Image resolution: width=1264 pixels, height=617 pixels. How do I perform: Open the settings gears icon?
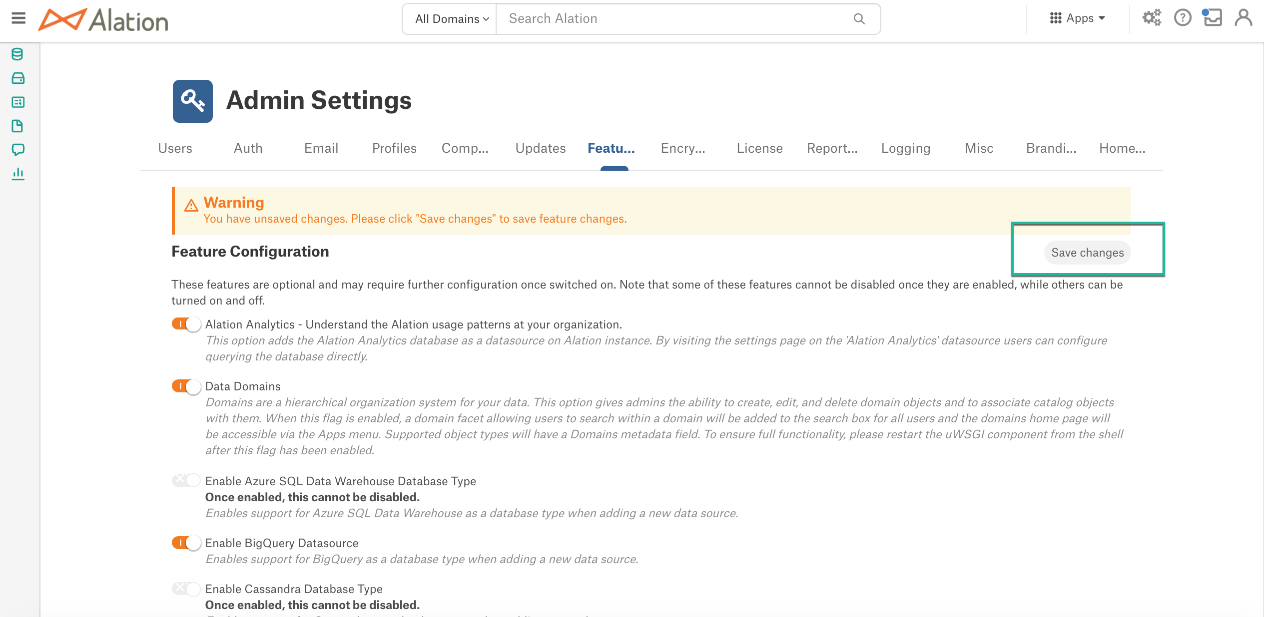[1152, 18]
